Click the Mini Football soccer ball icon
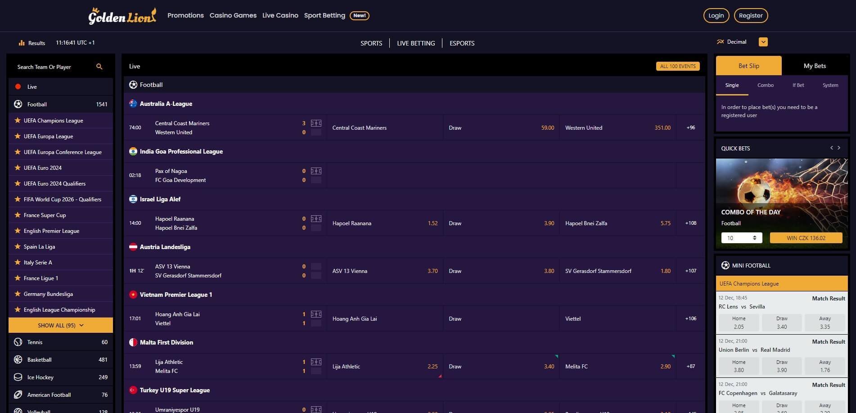 point(725,265)
